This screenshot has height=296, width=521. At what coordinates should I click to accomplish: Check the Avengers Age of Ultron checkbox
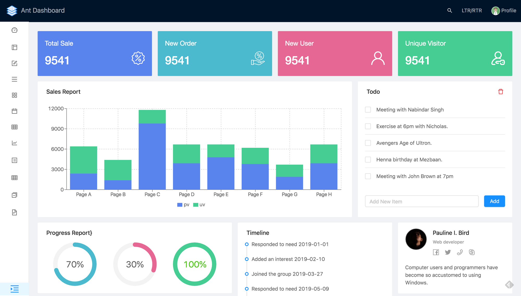click(368, 143)
